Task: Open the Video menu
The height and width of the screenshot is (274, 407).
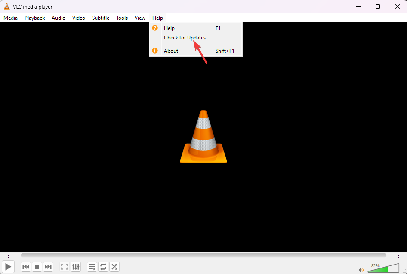Action: tap(79, 18)
